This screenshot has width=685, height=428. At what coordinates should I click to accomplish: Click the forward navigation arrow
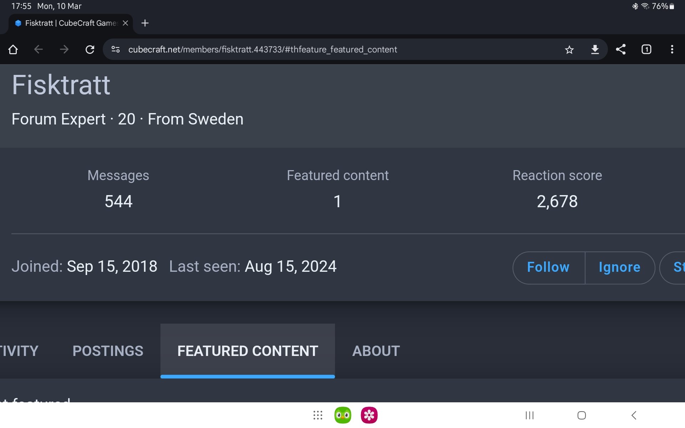[x=64, y=49]
